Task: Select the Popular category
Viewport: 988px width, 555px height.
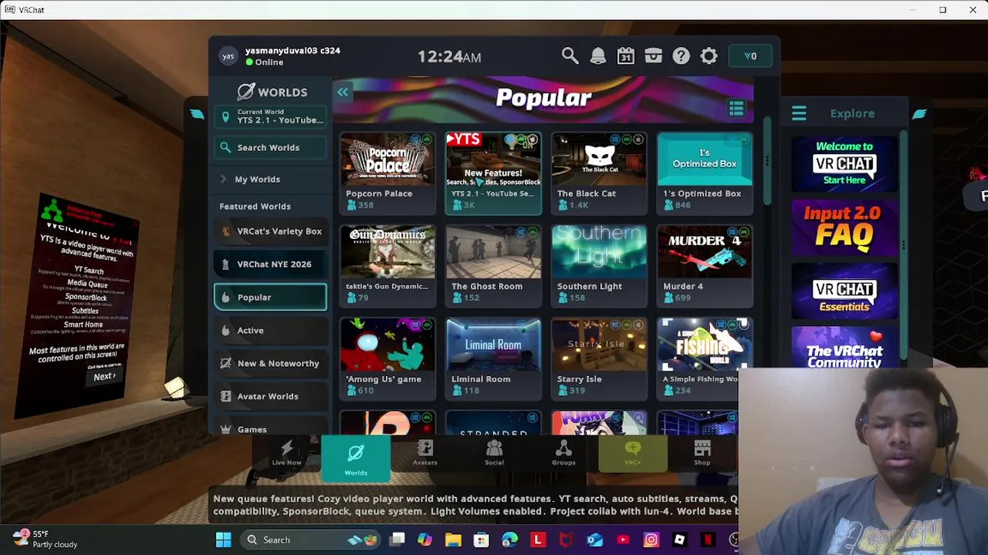Action: point(270,297)
